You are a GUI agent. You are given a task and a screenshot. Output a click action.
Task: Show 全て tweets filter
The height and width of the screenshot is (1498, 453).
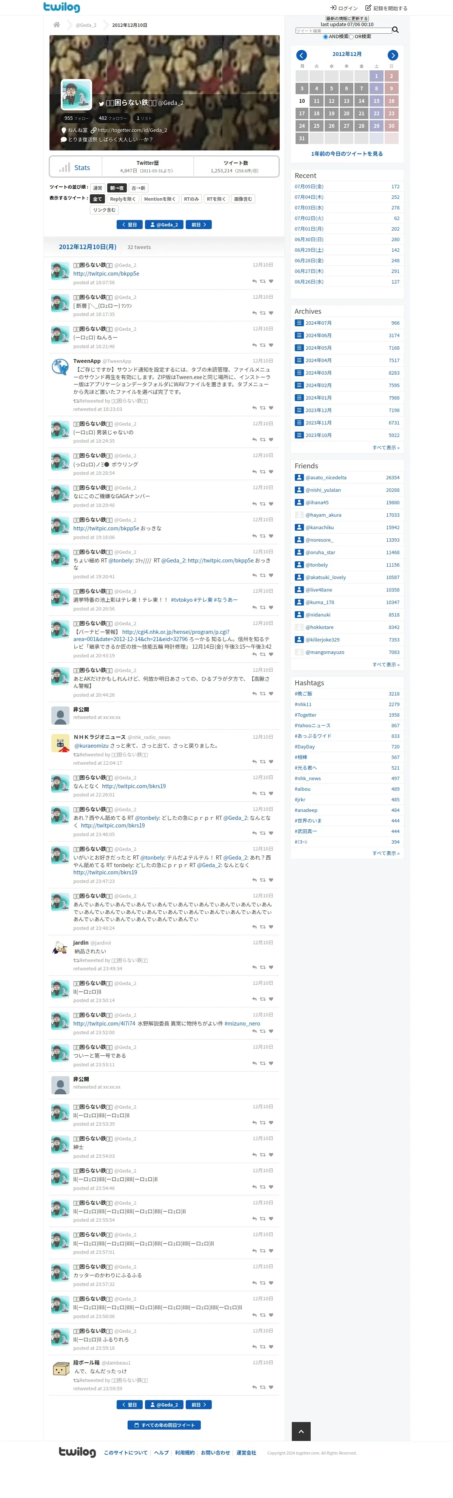coord(97,199)
